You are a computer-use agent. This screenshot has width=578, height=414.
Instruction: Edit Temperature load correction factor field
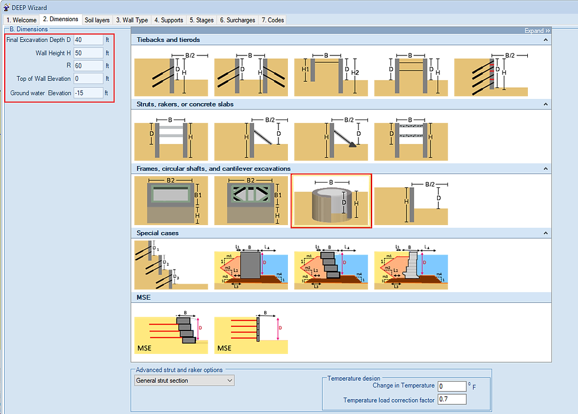pos(452,399)
